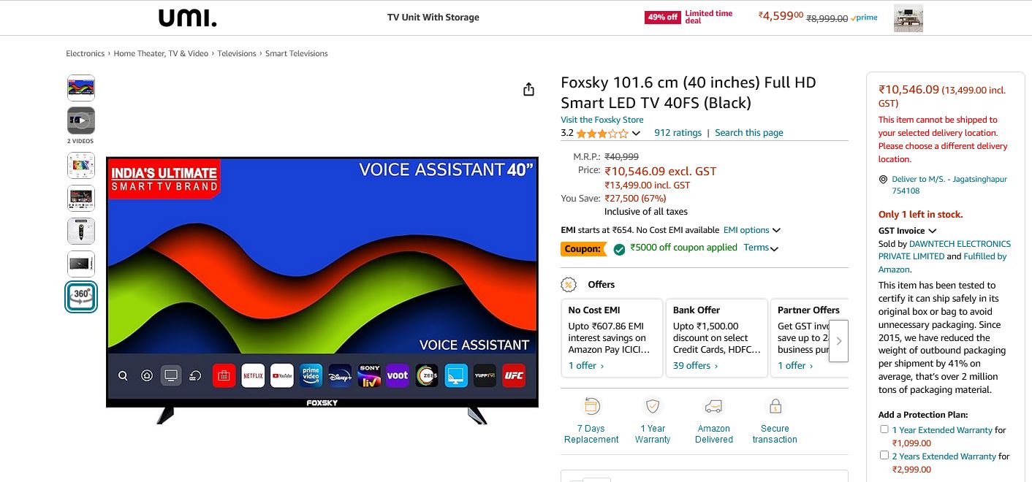Show next offers with the carousel arrow

(x=839, y=341)
